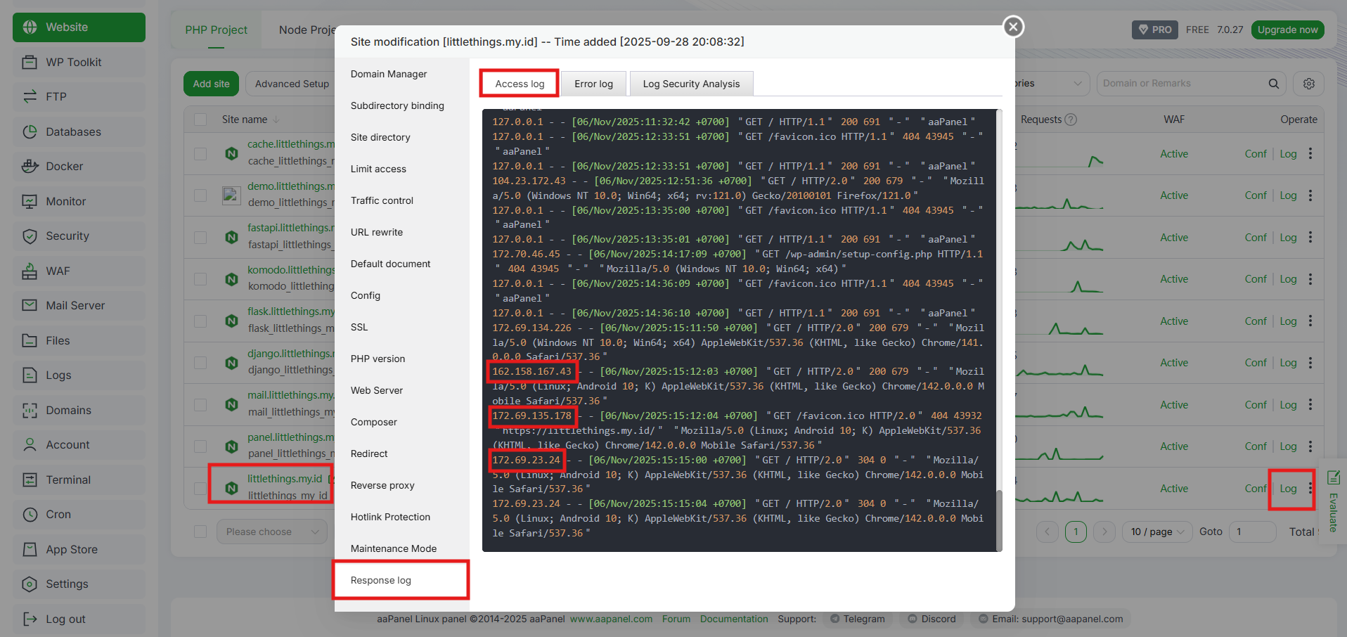The height and width of the screenshot is (637, 1347).
Task: Open Response log in the dialog menu
Action: (x=381, y=580)
